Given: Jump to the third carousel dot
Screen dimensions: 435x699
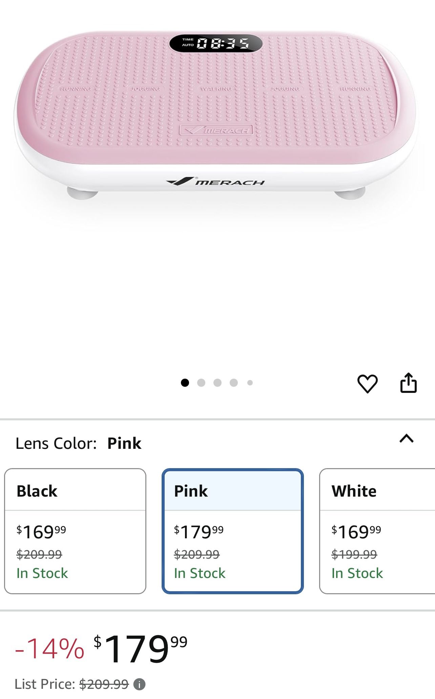Looking at the screenshot, I should pos(217,382).
